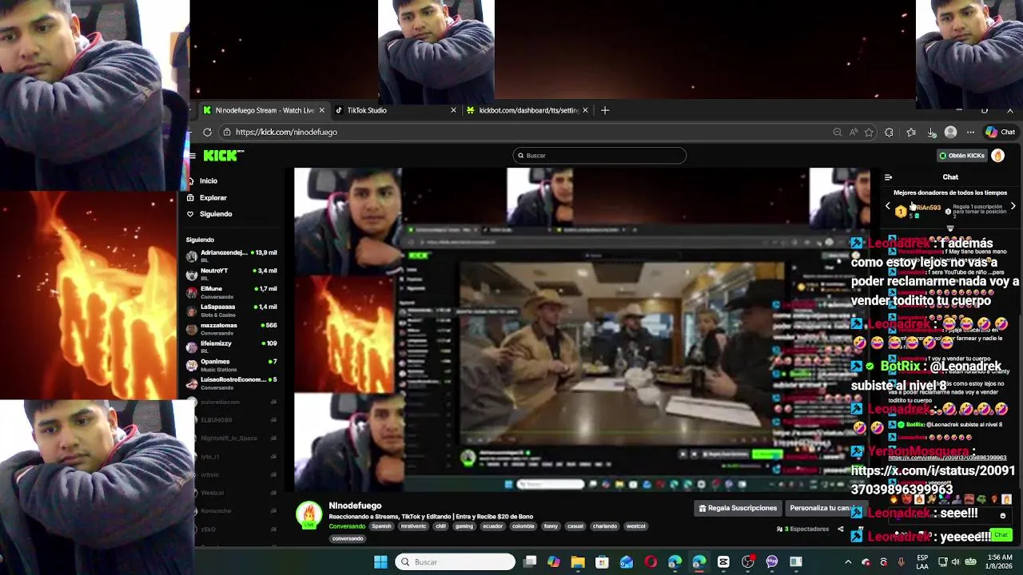Open the browser profile avatar
This screenshot has height=575, width=1023.
coord(950,132)
